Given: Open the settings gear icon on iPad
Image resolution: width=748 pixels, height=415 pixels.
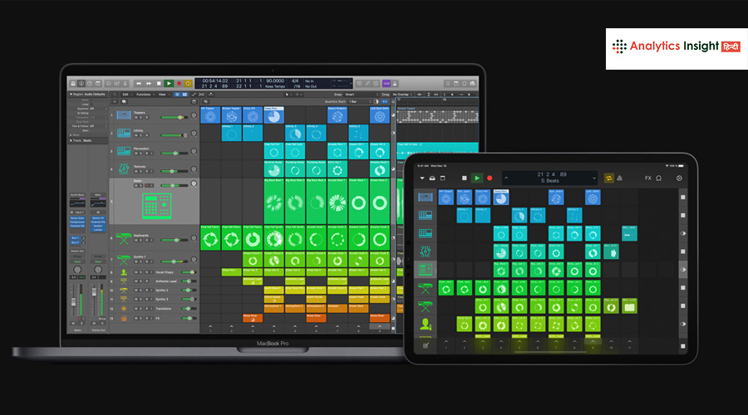Looking at the screenshot, I should point(679,178).
